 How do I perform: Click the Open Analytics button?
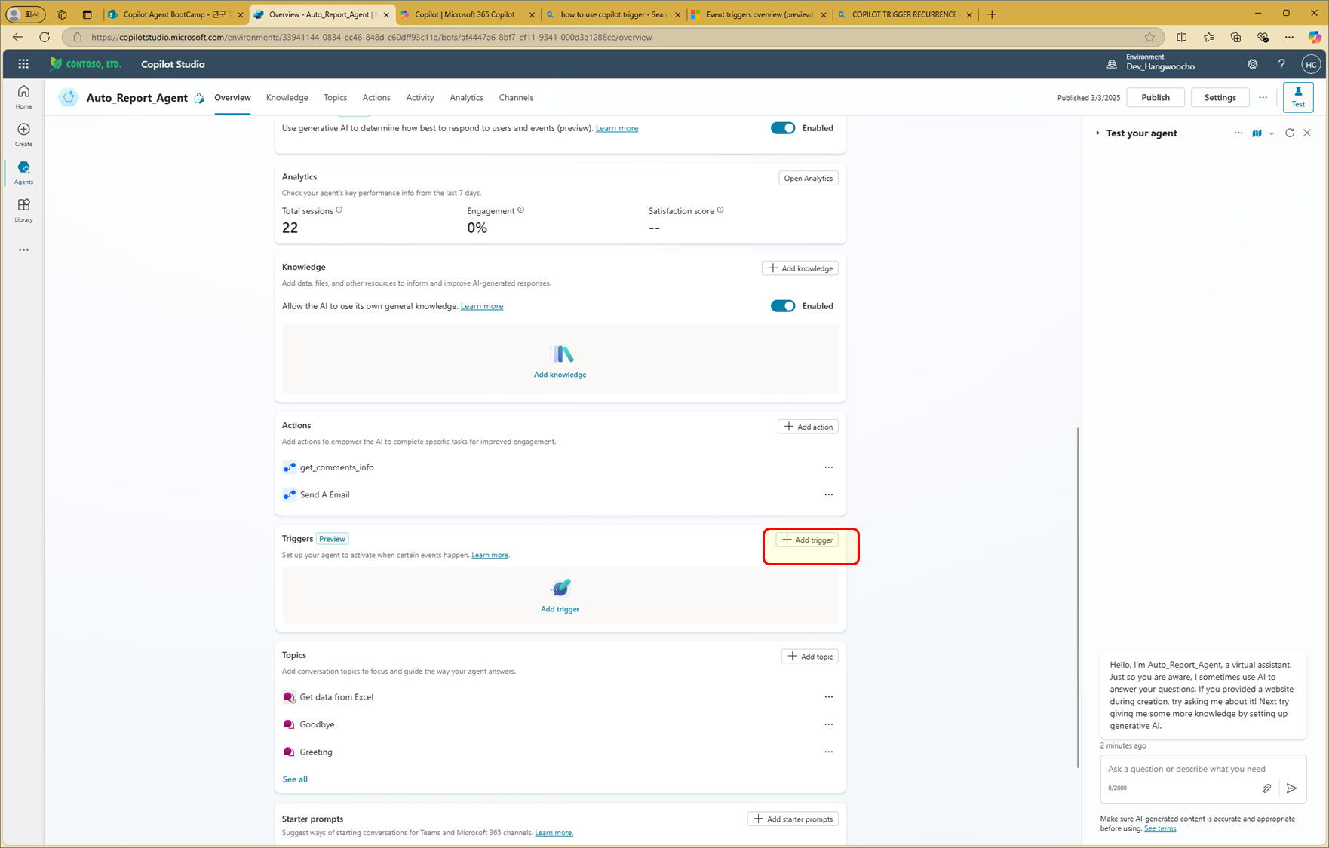[x=808, y=179]
